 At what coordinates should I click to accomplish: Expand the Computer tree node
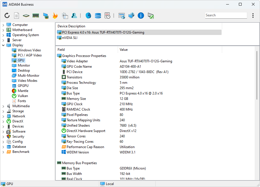(x=3, y=25)
